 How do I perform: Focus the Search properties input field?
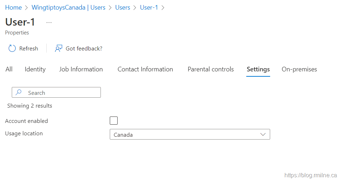point(61,93)
